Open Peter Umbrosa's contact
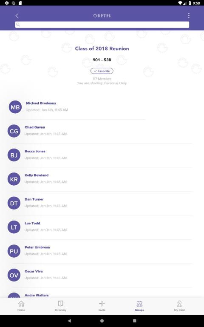Image resolution: width=204 pixels, height=327 pixels. [100, 251]
